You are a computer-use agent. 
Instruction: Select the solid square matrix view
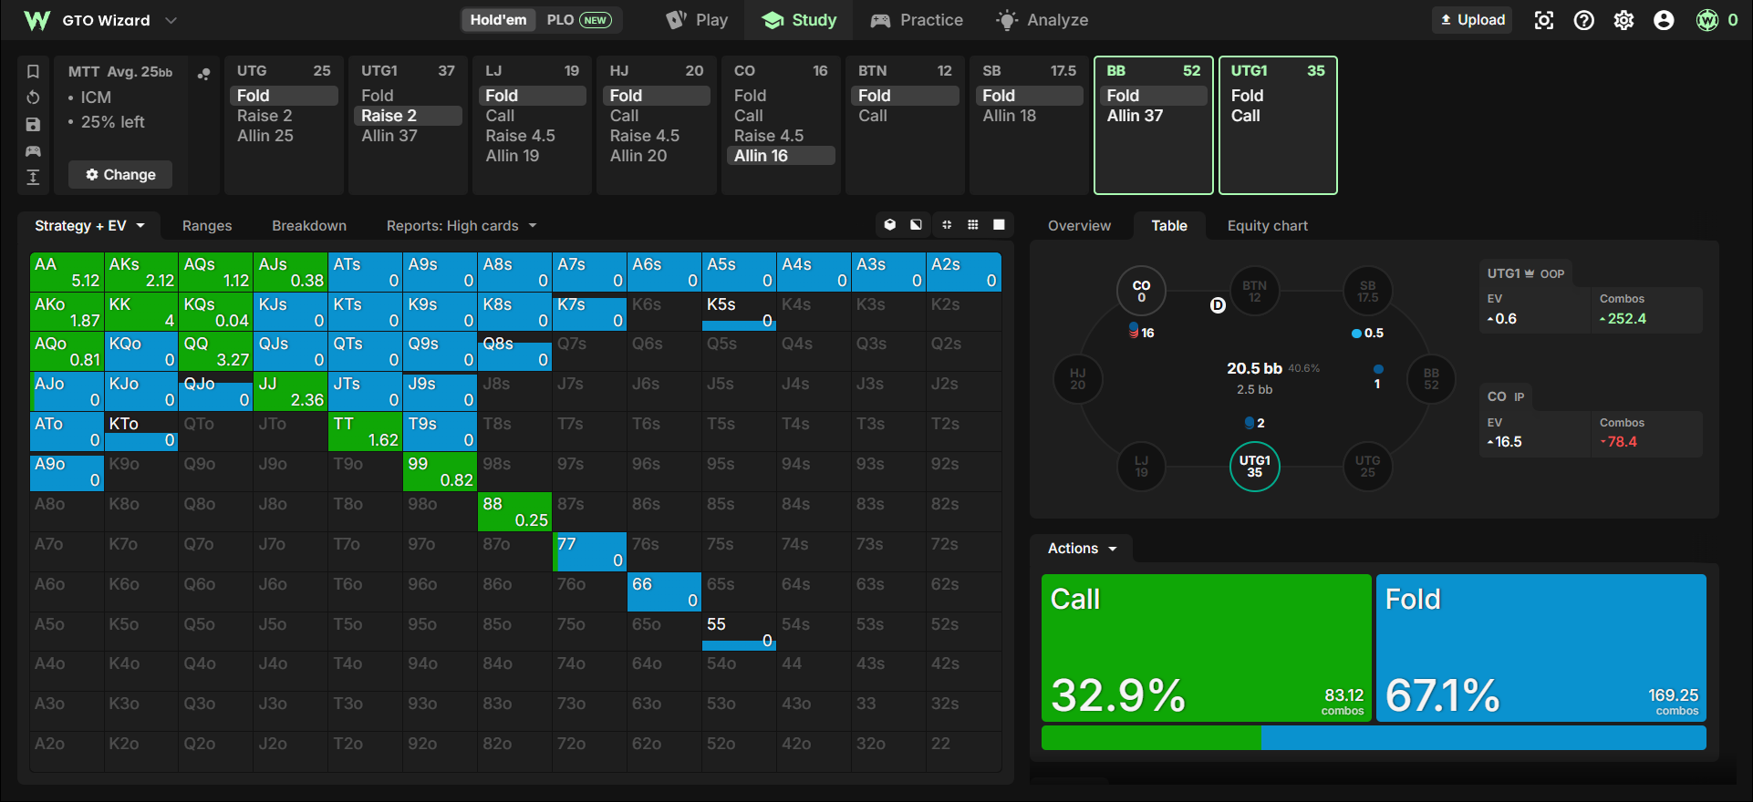(x=1000, y=224)
